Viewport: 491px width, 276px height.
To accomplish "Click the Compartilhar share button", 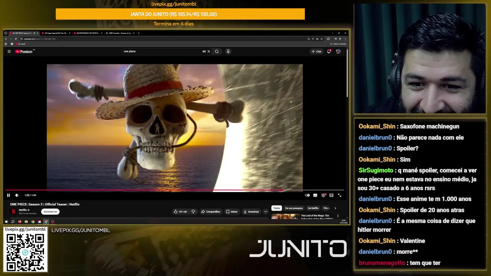I will coord(211,212).
